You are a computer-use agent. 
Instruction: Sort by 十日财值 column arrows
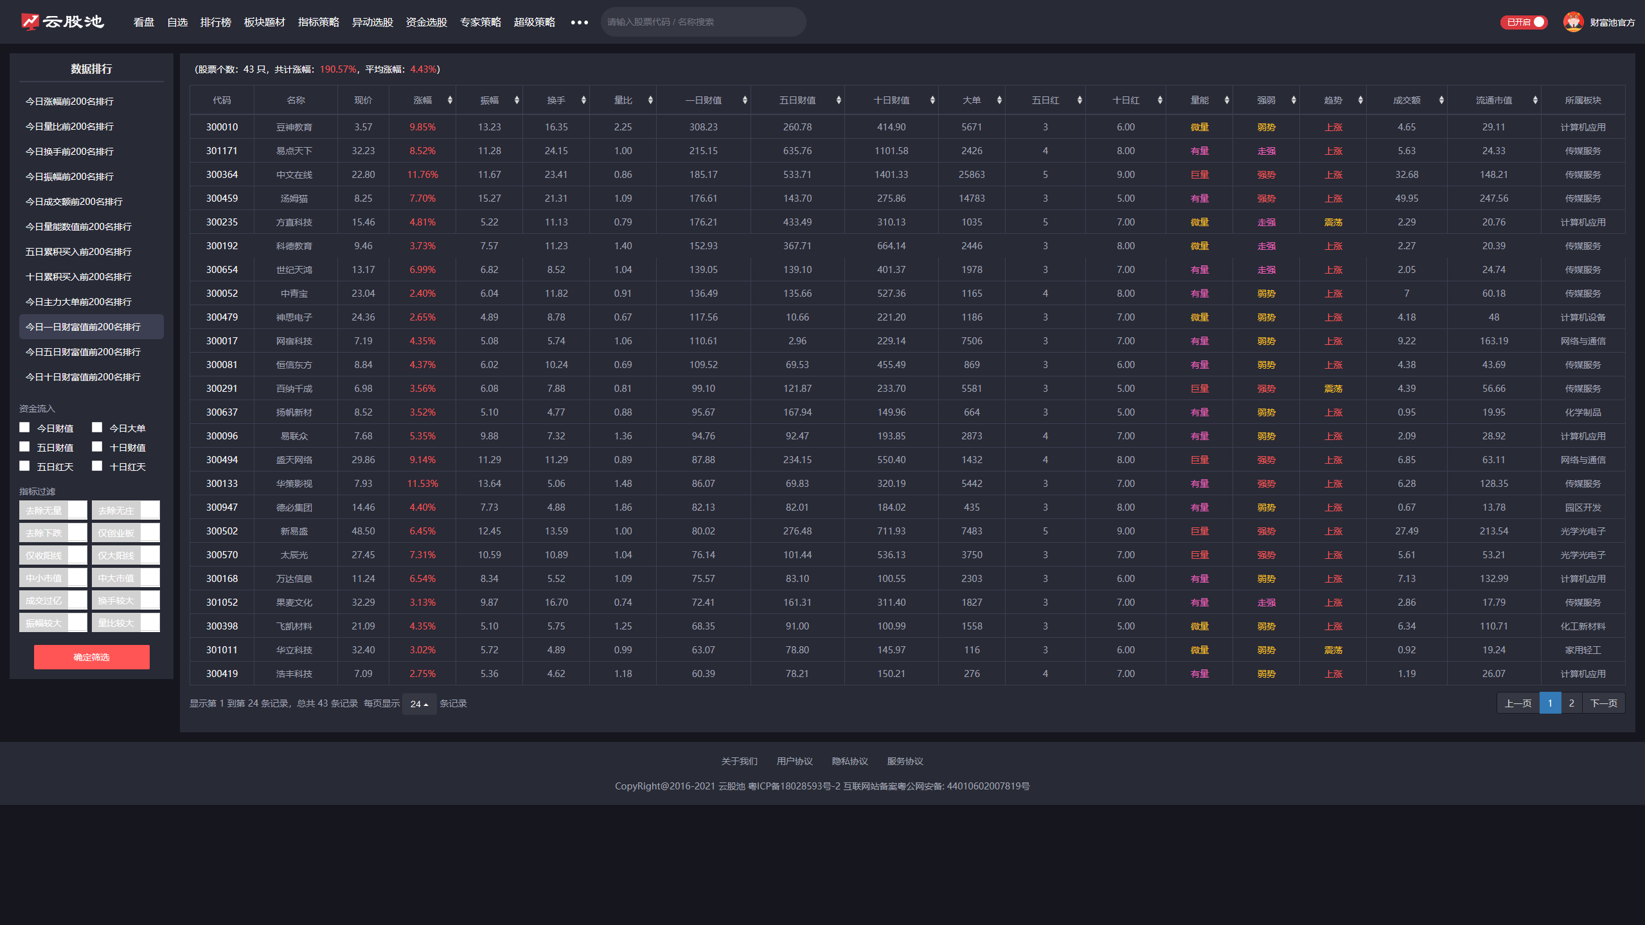[932, 100]
